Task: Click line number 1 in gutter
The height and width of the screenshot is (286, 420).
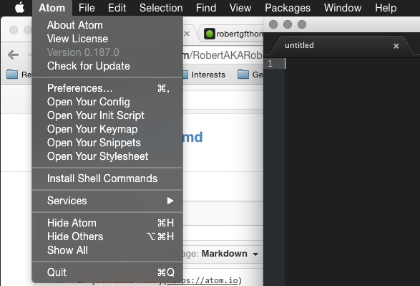Action: click(x=270, y=64)
